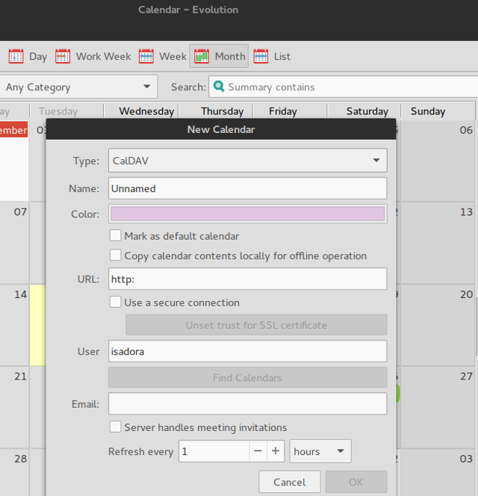
Task: Open the pink calendar color picker
Action: [x=248, y=214]
